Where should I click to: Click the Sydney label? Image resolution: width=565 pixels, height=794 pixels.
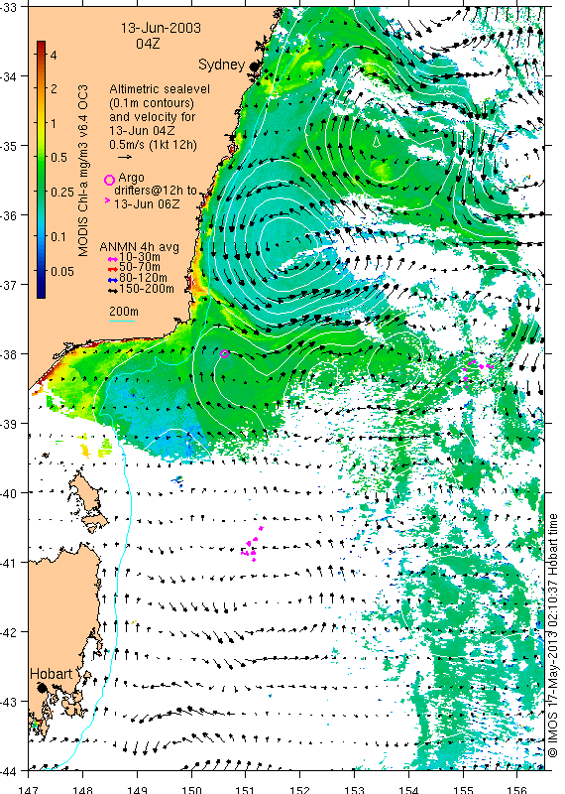click(x=222, y=65)
